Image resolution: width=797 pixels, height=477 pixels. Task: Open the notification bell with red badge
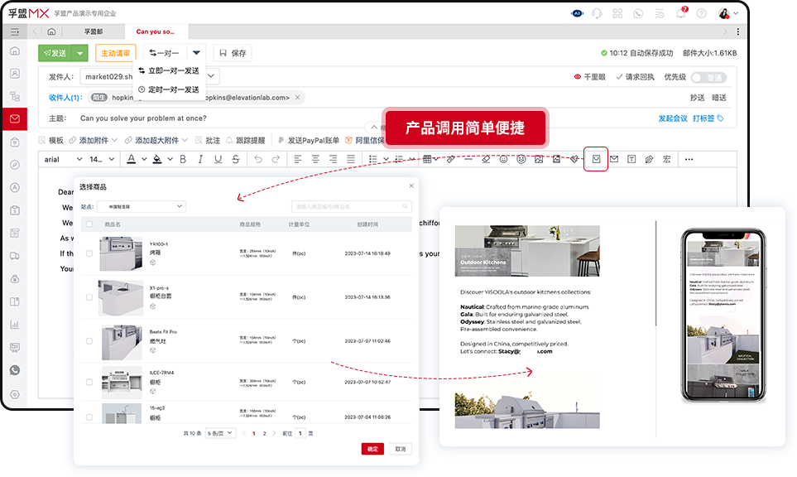pos(680,13)
